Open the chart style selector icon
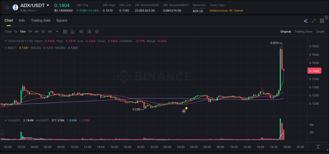 [73, 32]
